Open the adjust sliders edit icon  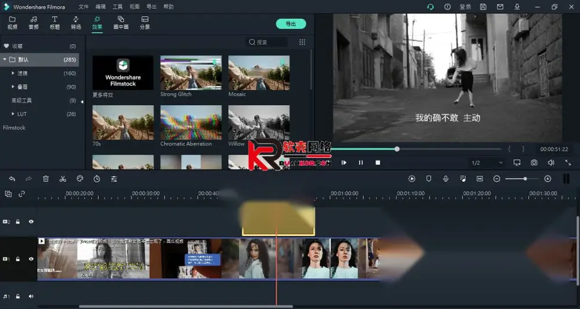[114, 179]
